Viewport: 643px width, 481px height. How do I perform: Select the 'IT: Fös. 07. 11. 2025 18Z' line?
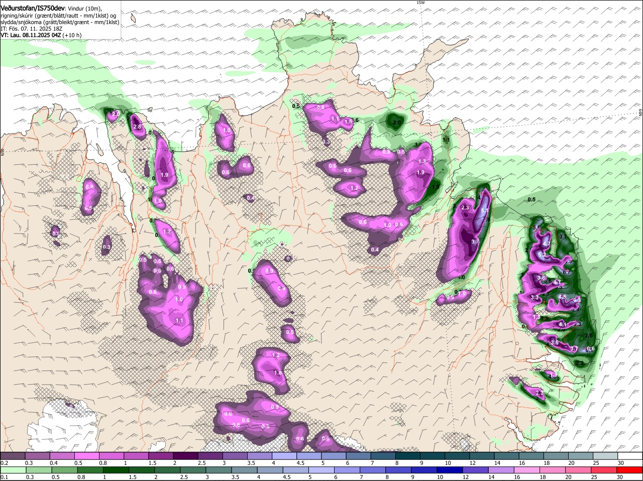[31, 29]
